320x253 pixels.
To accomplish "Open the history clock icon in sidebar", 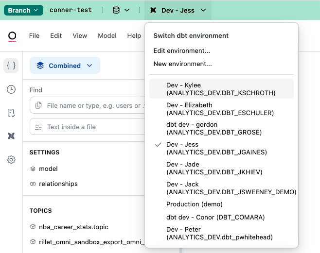I will click(x=11, y=89).
